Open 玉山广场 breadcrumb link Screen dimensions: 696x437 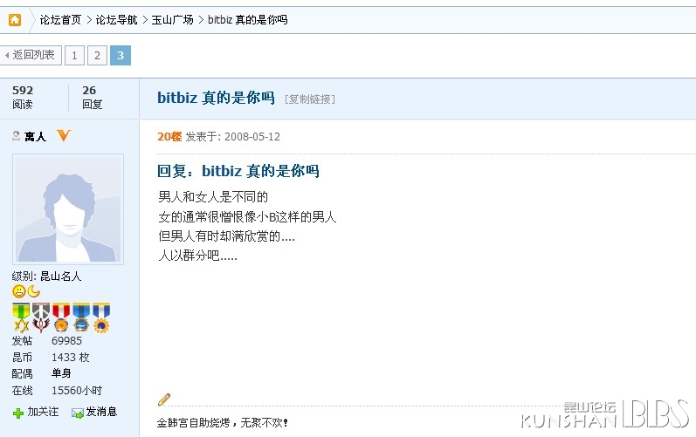[173, 20]
